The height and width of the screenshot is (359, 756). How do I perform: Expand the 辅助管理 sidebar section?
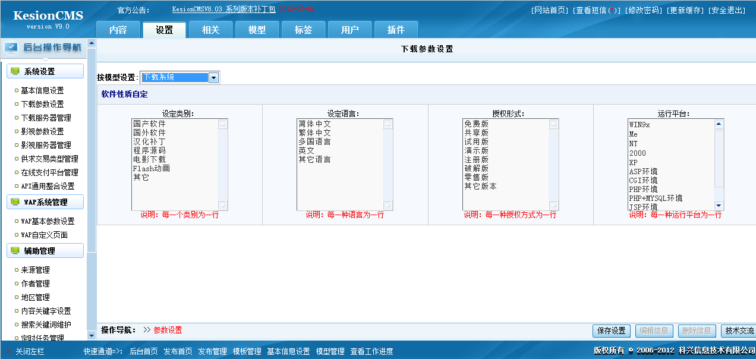pos(45,251)
